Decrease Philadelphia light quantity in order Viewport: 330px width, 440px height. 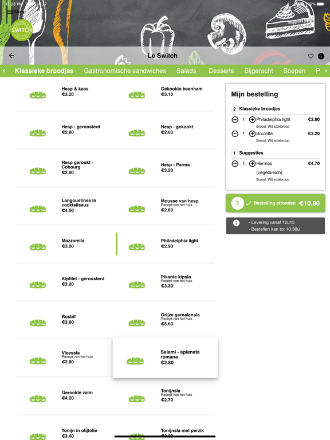[235, 120]
